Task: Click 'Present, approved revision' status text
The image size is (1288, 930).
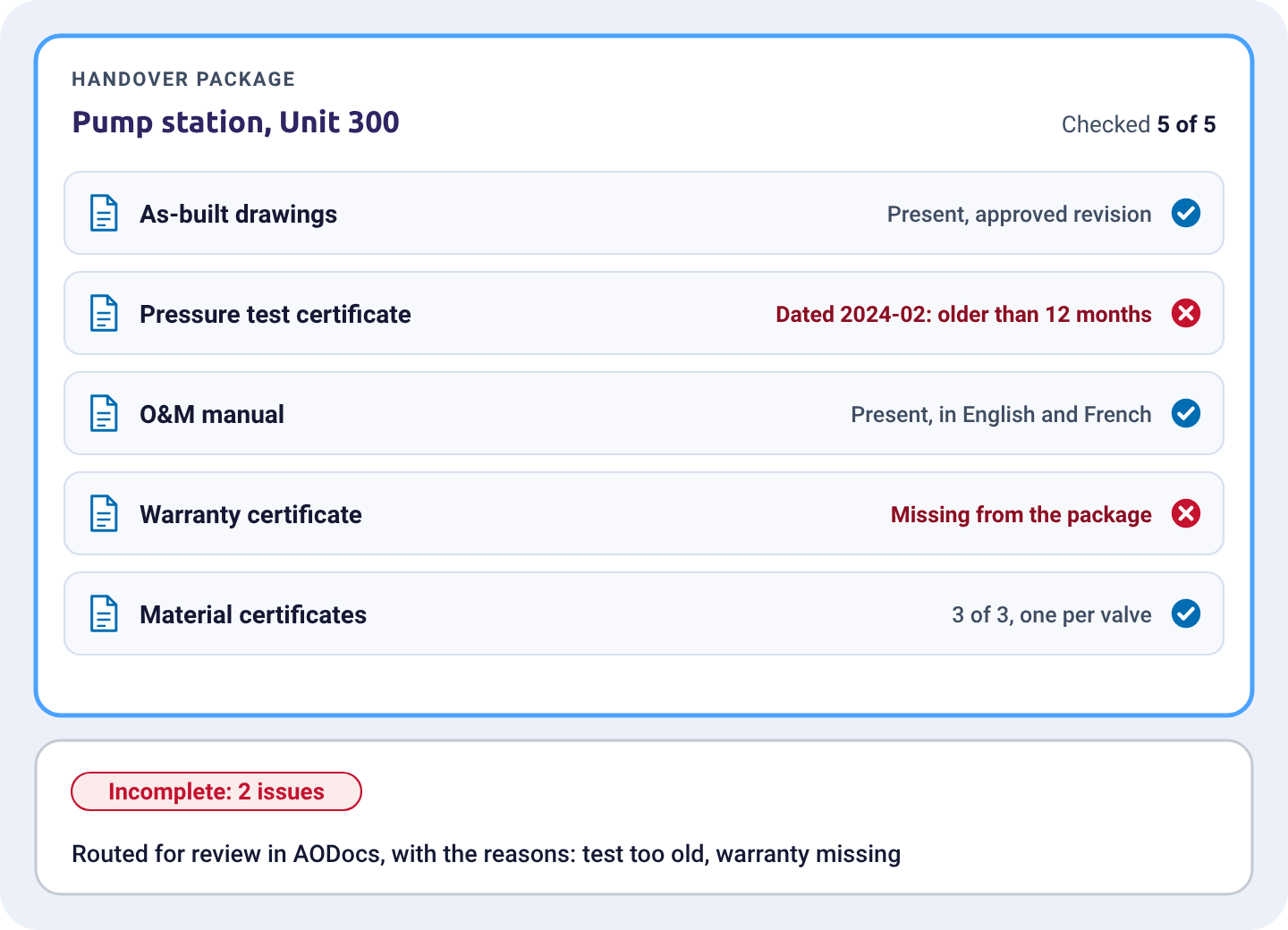Action: 1019,215
